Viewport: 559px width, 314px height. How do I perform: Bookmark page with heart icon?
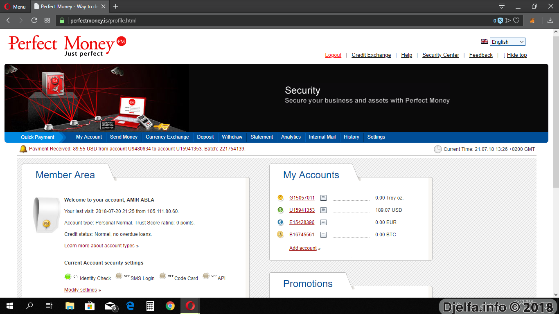pos(516,20)
